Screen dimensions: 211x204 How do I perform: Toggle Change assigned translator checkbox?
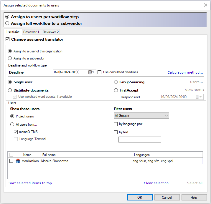point(8,39)
